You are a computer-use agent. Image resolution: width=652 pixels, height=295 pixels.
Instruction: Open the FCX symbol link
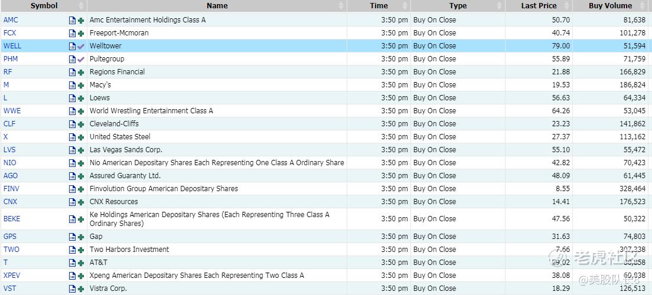pos(9,33)
